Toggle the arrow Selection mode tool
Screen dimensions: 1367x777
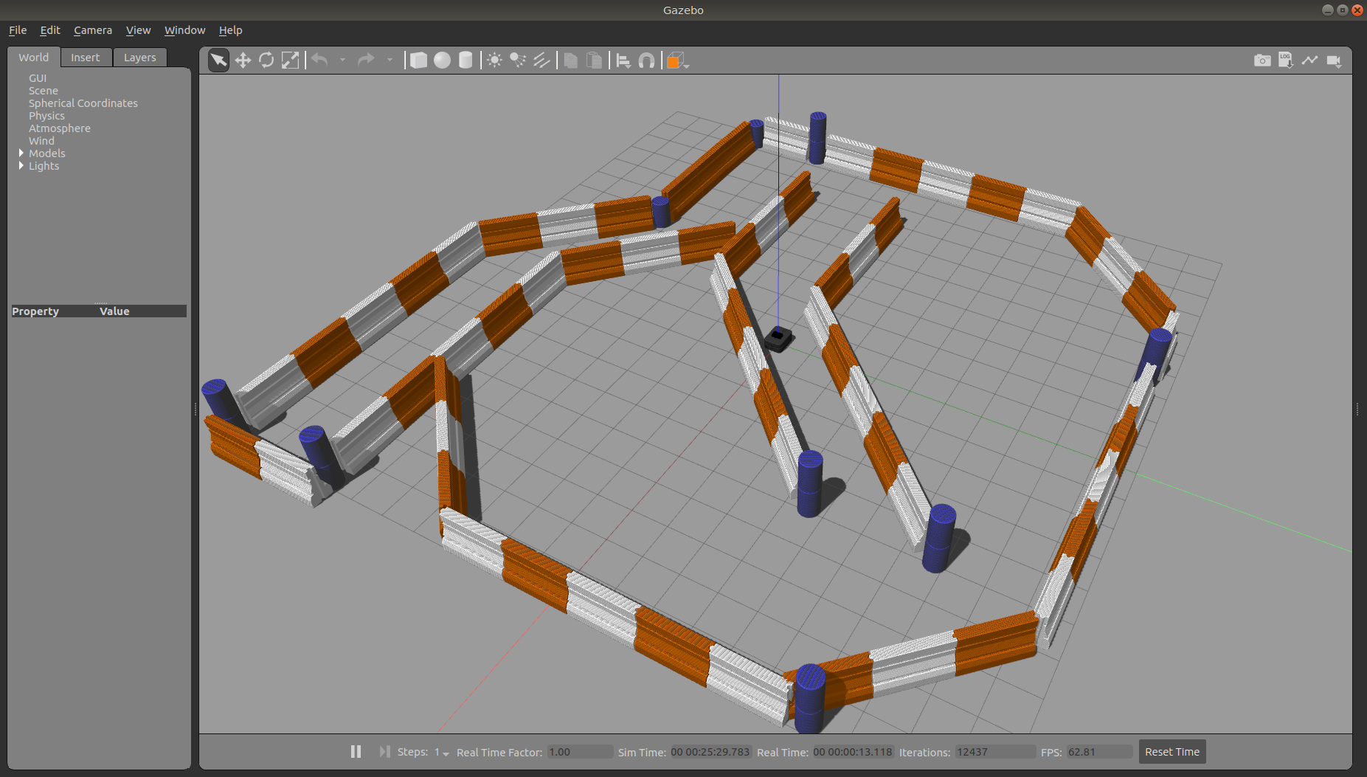(x=218, y=61)
